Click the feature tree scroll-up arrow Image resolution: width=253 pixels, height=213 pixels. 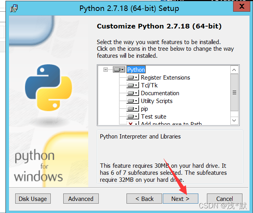point(234,70)
